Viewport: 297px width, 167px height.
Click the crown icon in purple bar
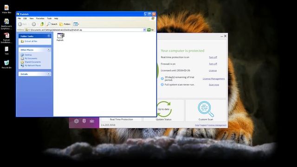click(92, 121)
